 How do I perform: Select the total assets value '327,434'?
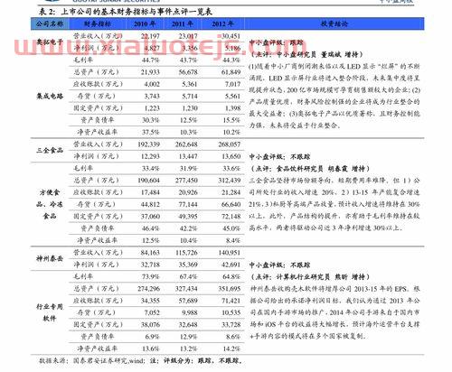[186, 289]
